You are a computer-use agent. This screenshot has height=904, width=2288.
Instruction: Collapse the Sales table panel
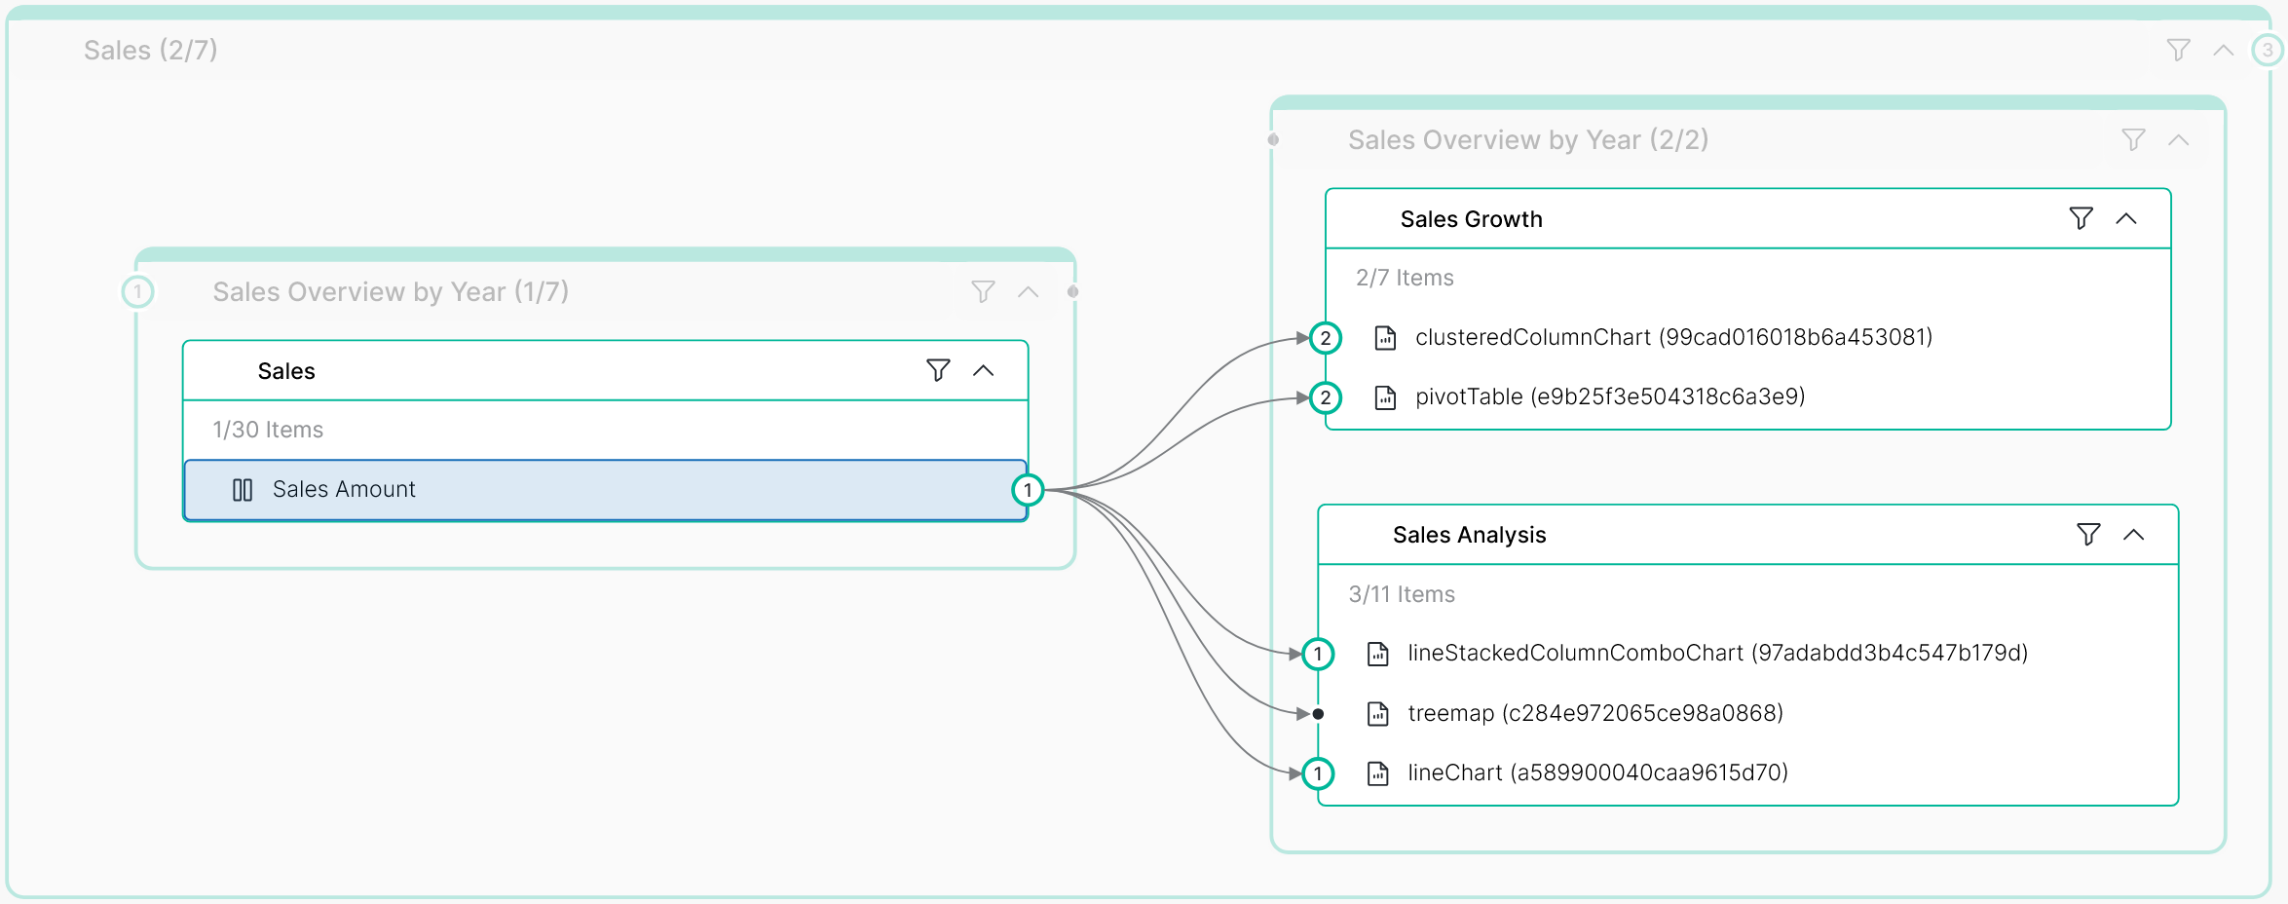click(x=984, y=370)
